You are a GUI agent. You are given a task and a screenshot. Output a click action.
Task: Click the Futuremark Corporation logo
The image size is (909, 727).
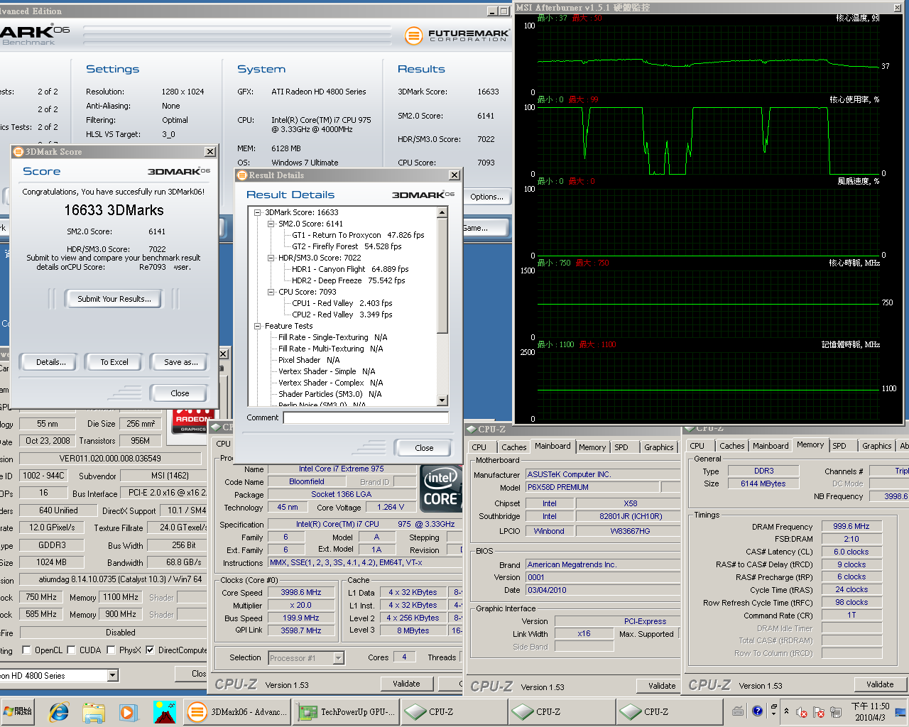point(457,35)
